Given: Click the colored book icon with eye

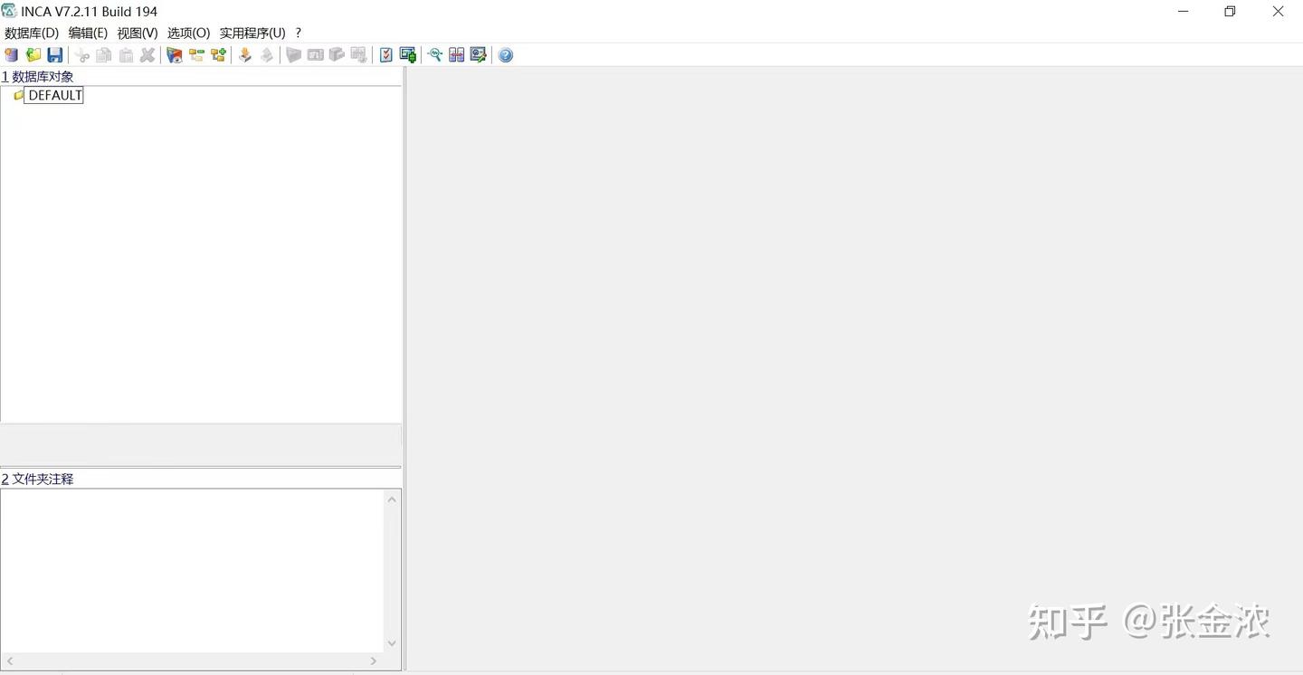Looking at the screenshot, I should [175, 55].
